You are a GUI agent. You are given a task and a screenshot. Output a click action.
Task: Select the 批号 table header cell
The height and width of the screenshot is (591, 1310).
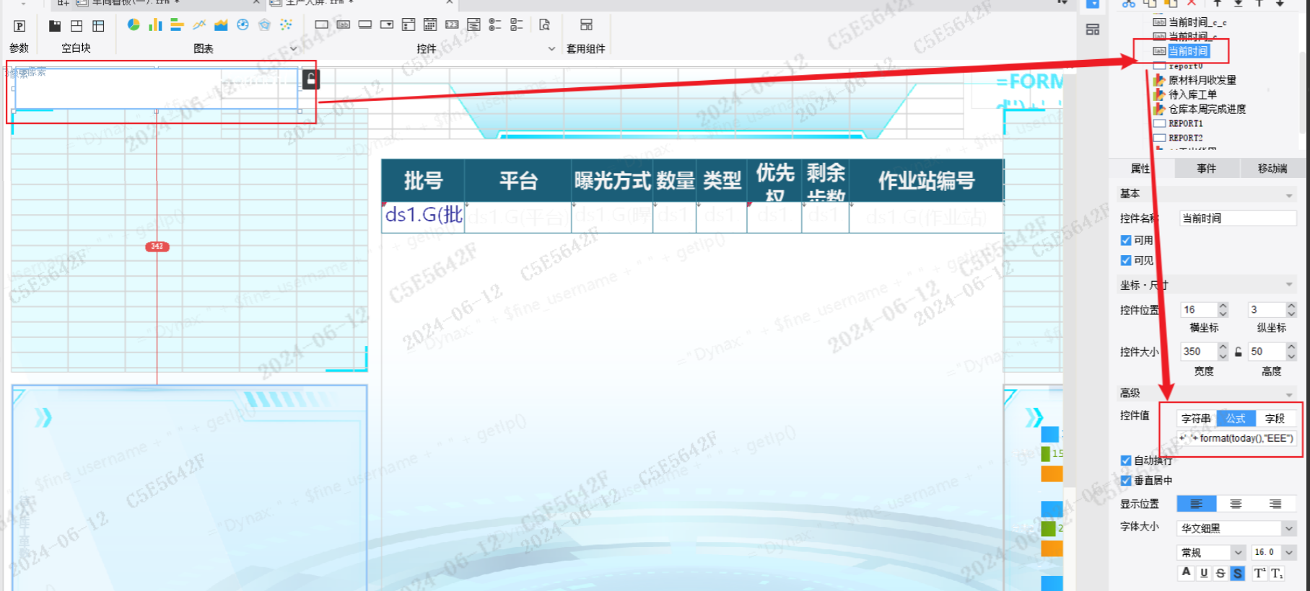423,180
